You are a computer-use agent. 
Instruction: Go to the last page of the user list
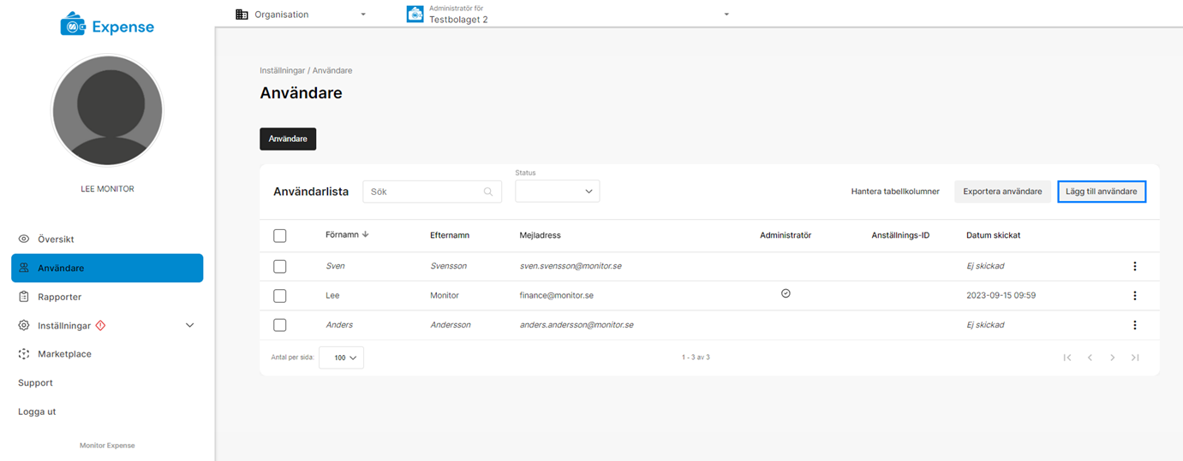click(x=1135, y=358)
